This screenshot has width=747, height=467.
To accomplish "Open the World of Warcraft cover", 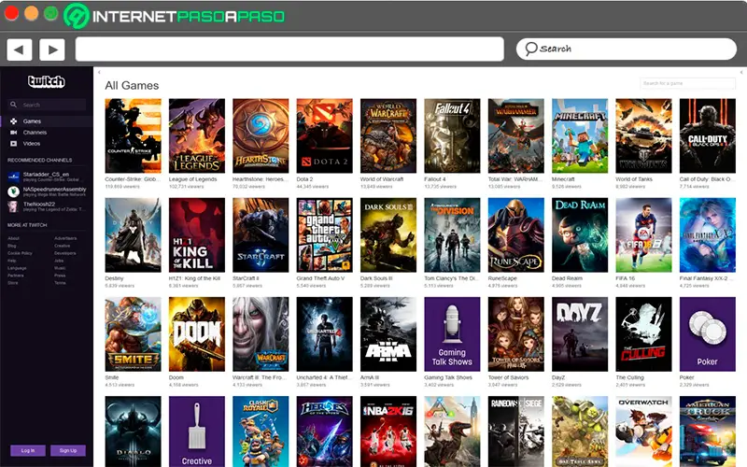I will [x=388, y=135].
